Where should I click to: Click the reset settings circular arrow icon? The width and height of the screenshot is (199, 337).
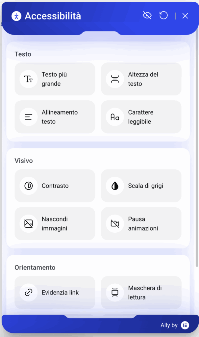[x=163, y=15]
